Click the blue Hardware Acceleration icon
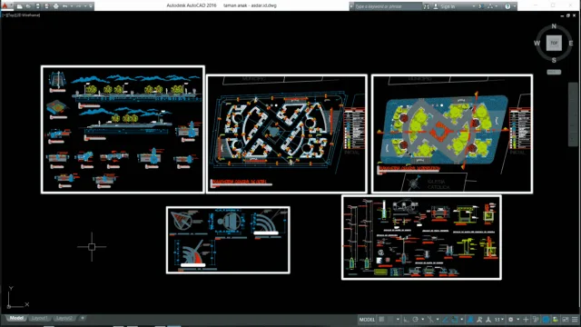The height and width of the screenshot is (327, 581). pos(546,320)
